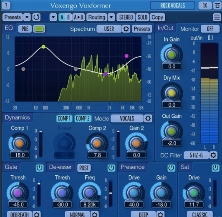
Task: Click the undo arrow icon
Action: 36,17
